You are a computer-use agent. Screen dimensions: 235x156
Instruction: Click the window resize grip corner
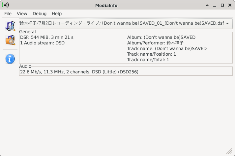click(x=230, y=151)
